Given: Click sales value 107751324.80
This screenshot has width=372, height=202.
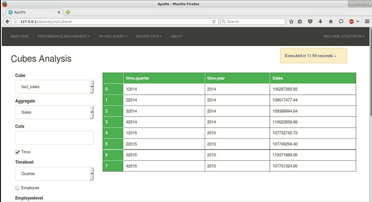Looking at the screenshot, I should (285, 166).
